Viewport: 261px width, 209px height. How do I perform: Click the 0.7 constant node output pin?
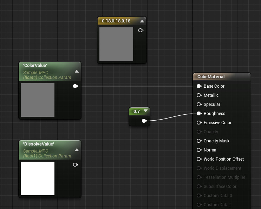coord(144,121)
